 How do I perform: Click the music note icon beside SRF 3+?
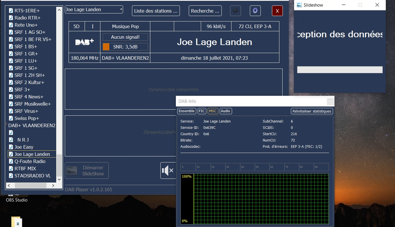11,90
